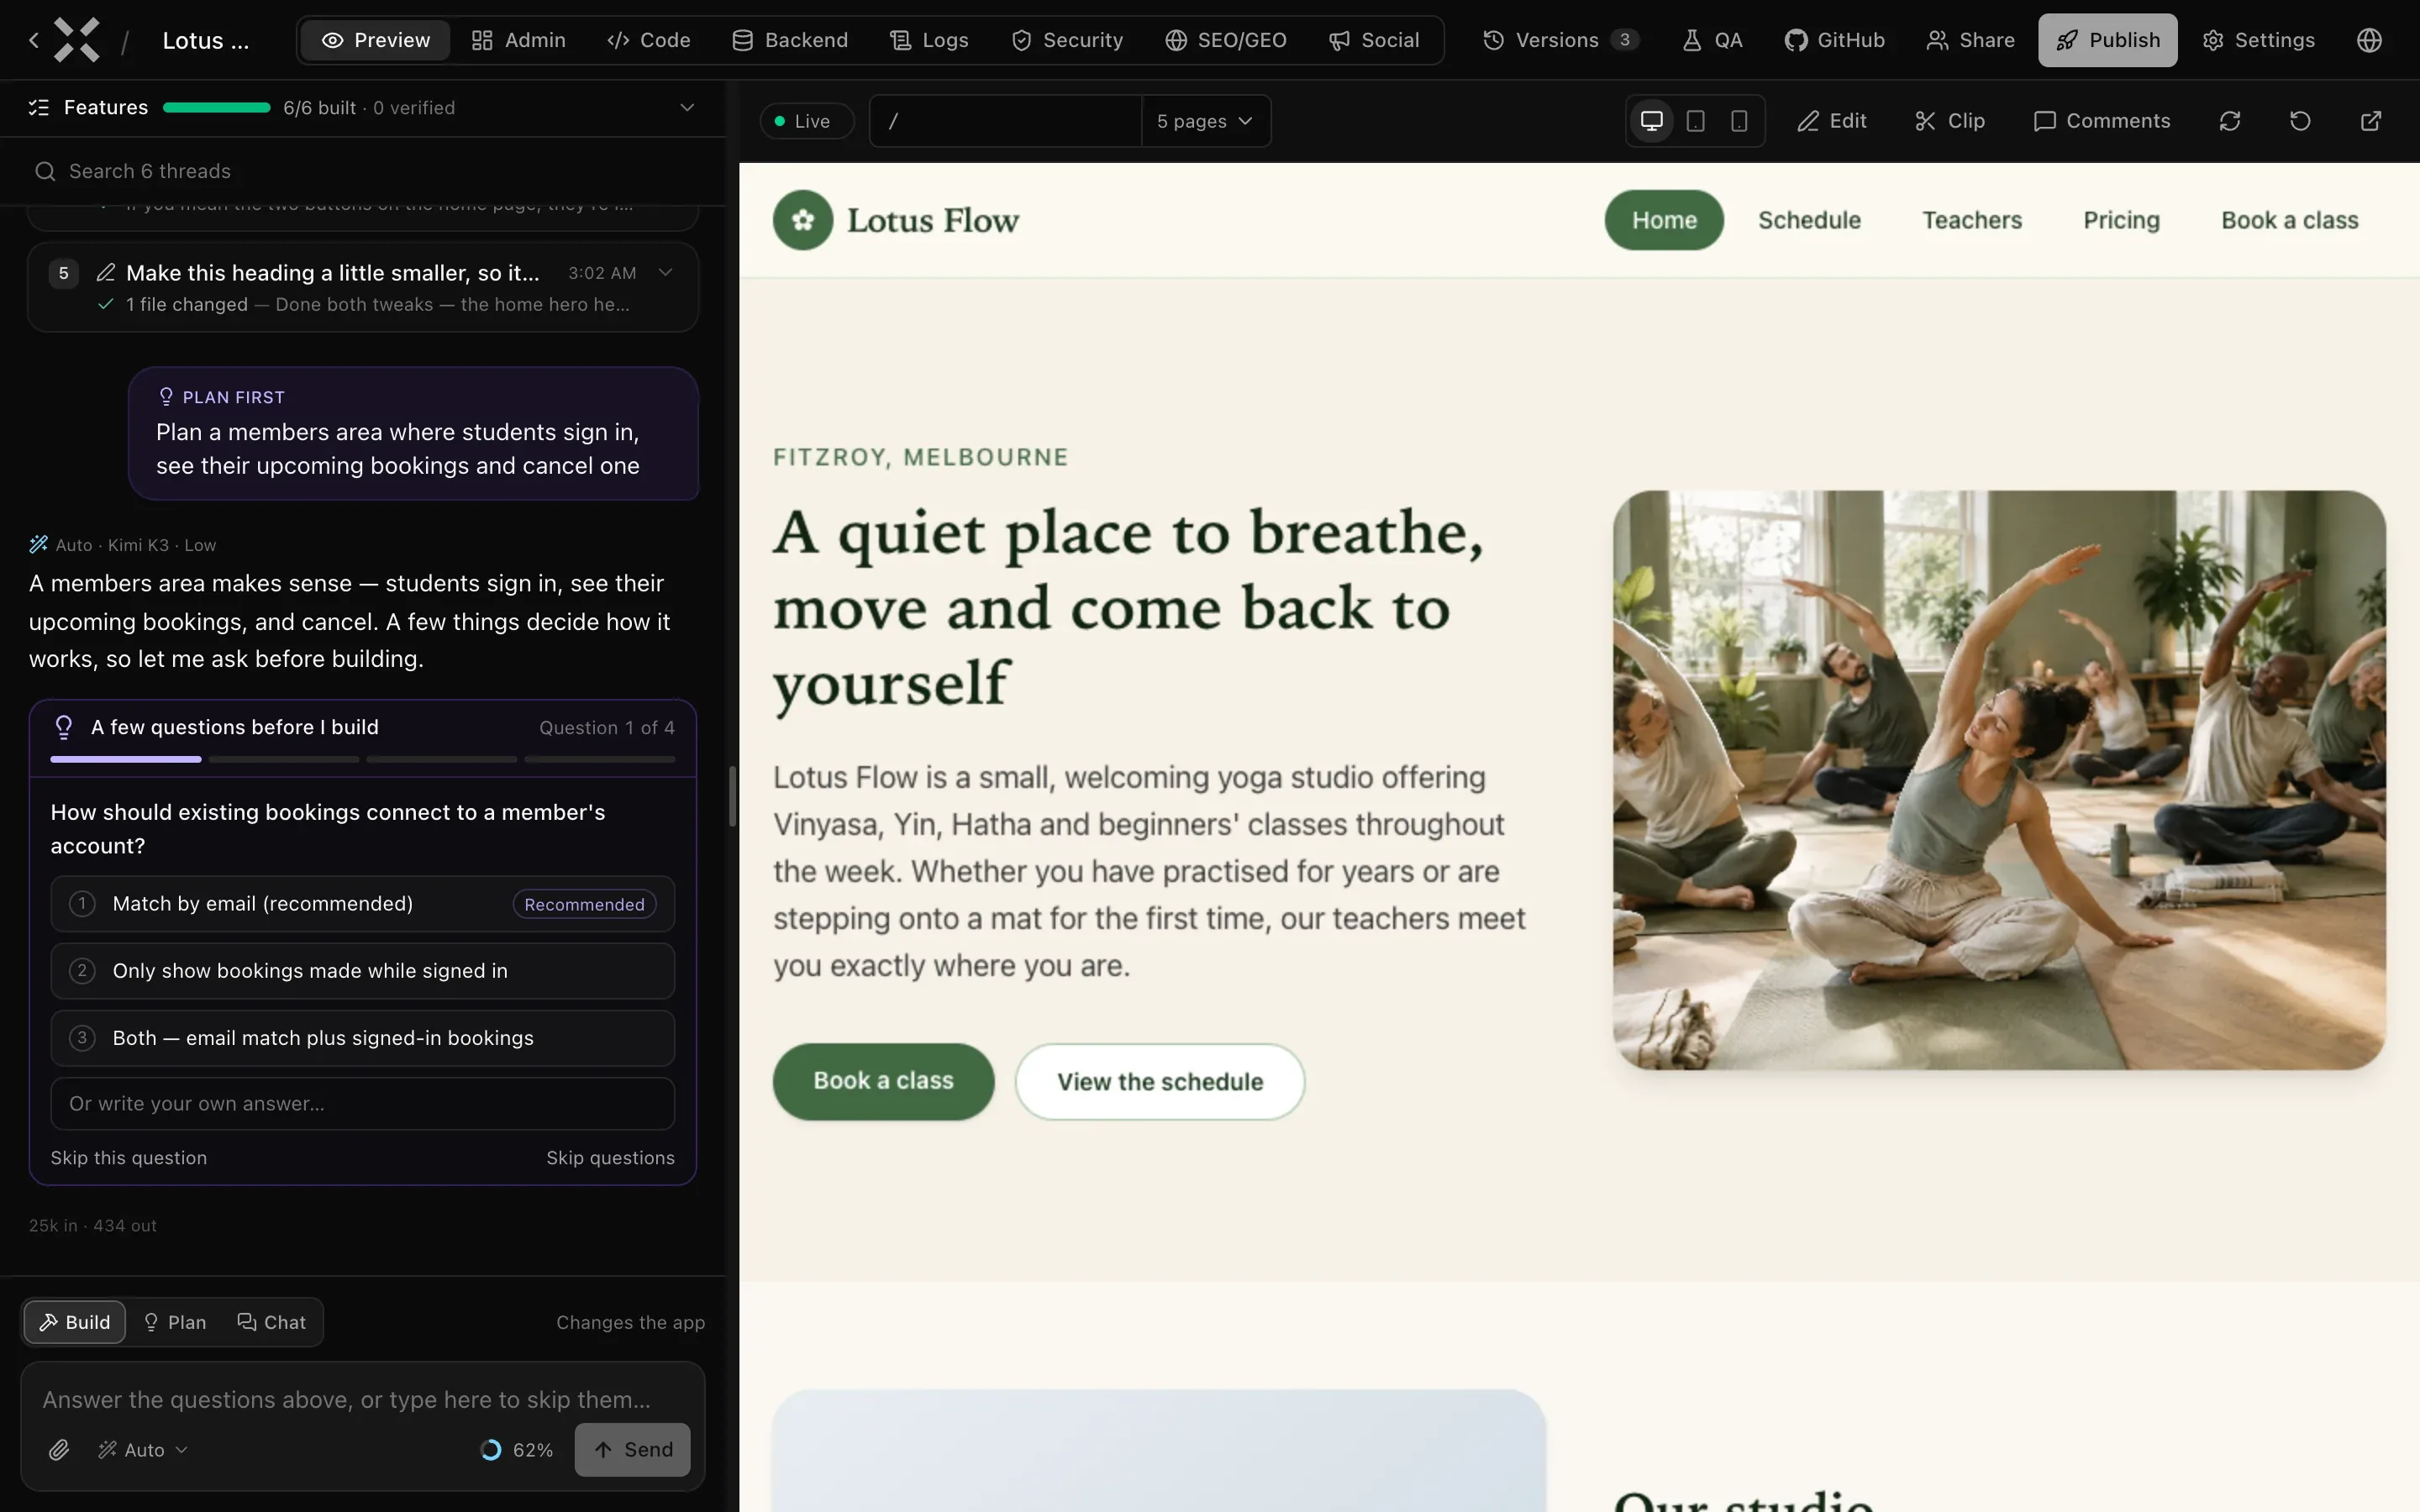This screenshot has width=2420, height=1512.
Task: Open the Backend tab
Action: click(x=790, y=40)
